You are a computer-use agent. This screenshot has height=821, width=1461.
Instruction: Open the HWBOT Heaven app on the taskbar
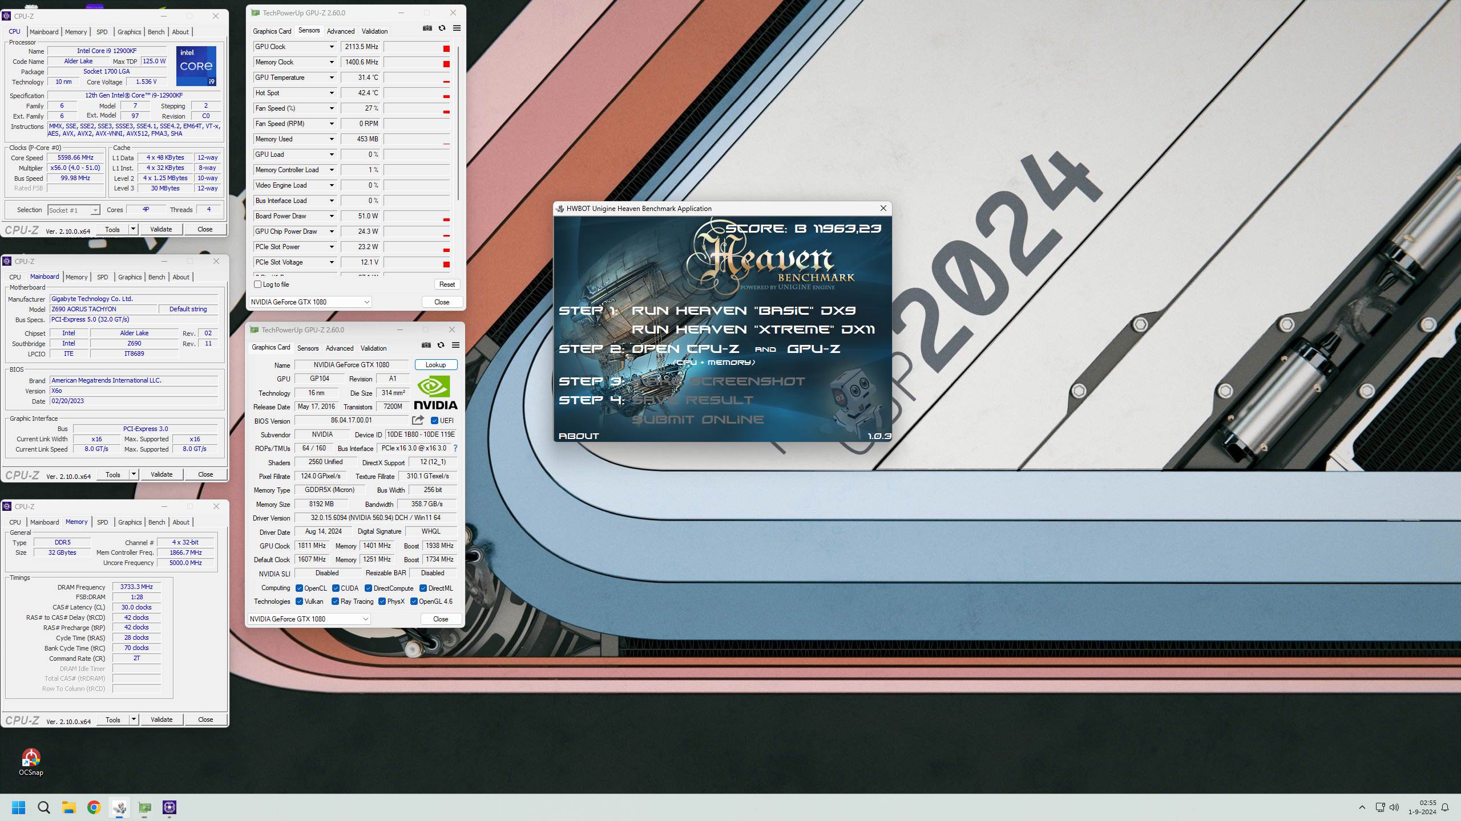pos(119,807)
